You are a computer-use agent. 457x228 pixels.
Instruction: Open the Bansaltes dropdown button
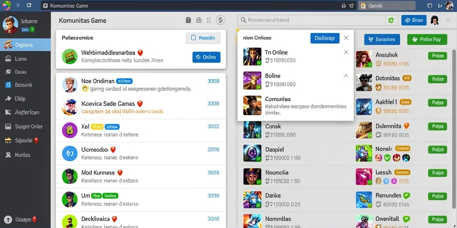point(382,39)
